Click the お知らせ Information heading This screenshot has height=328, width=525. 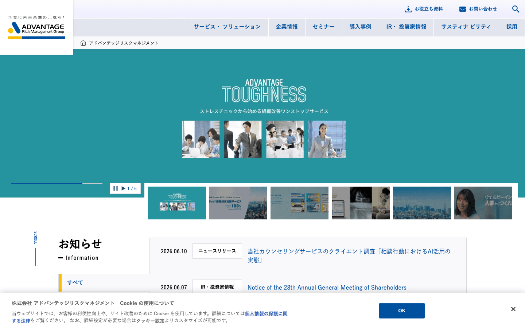click(80, 250)
